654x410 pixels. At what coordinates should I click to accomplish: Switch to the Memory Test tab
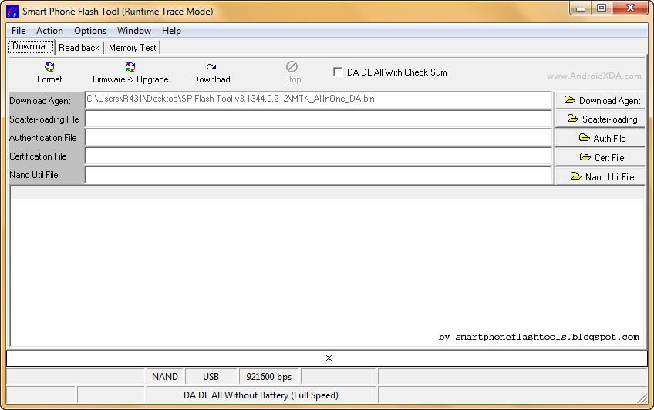tap(132, 48)
